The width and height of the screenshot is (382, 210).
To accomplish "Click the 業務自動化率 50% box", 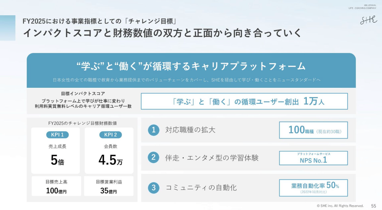I will pyautogui.click(x=313, y=188).
